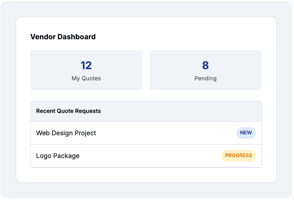Click the Recent Quote Requests header

point(146,111)
